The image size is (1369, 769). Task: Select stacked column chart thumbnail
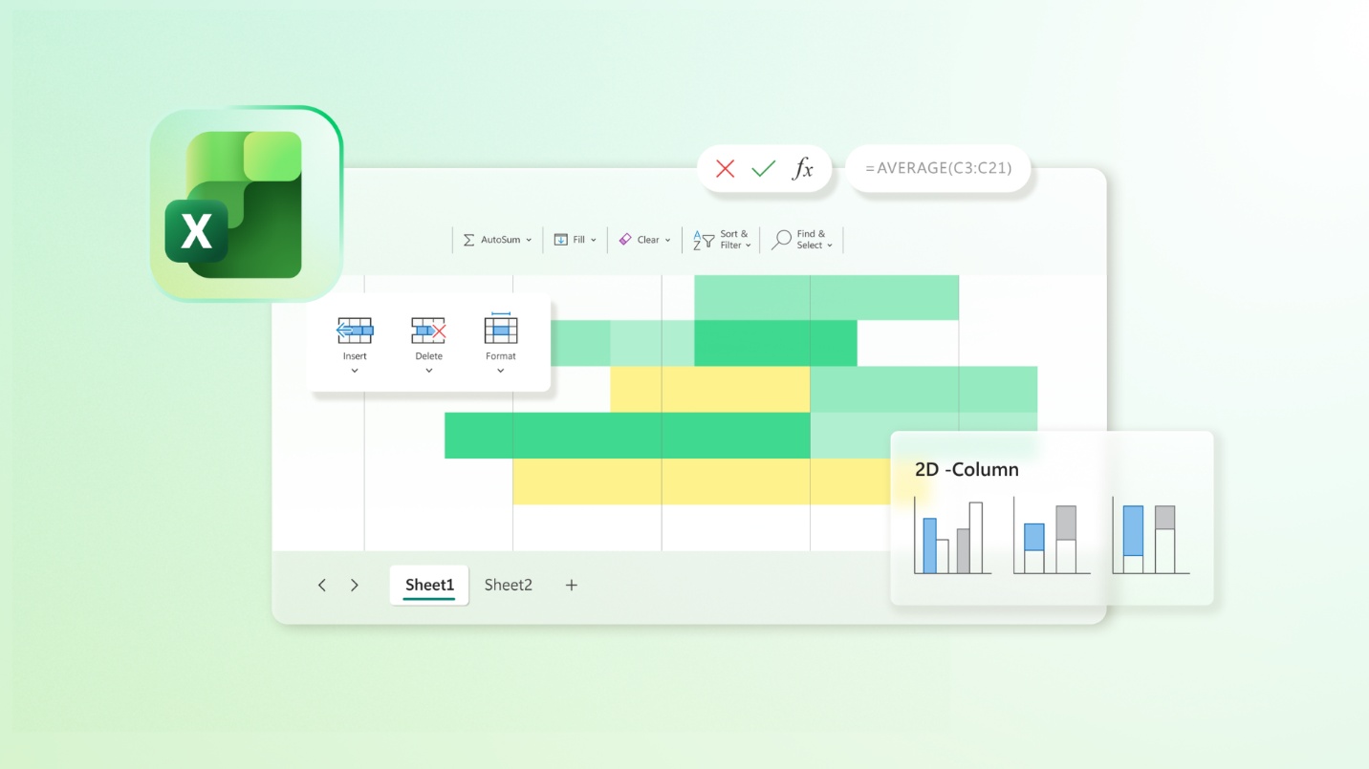[1051, 536]
